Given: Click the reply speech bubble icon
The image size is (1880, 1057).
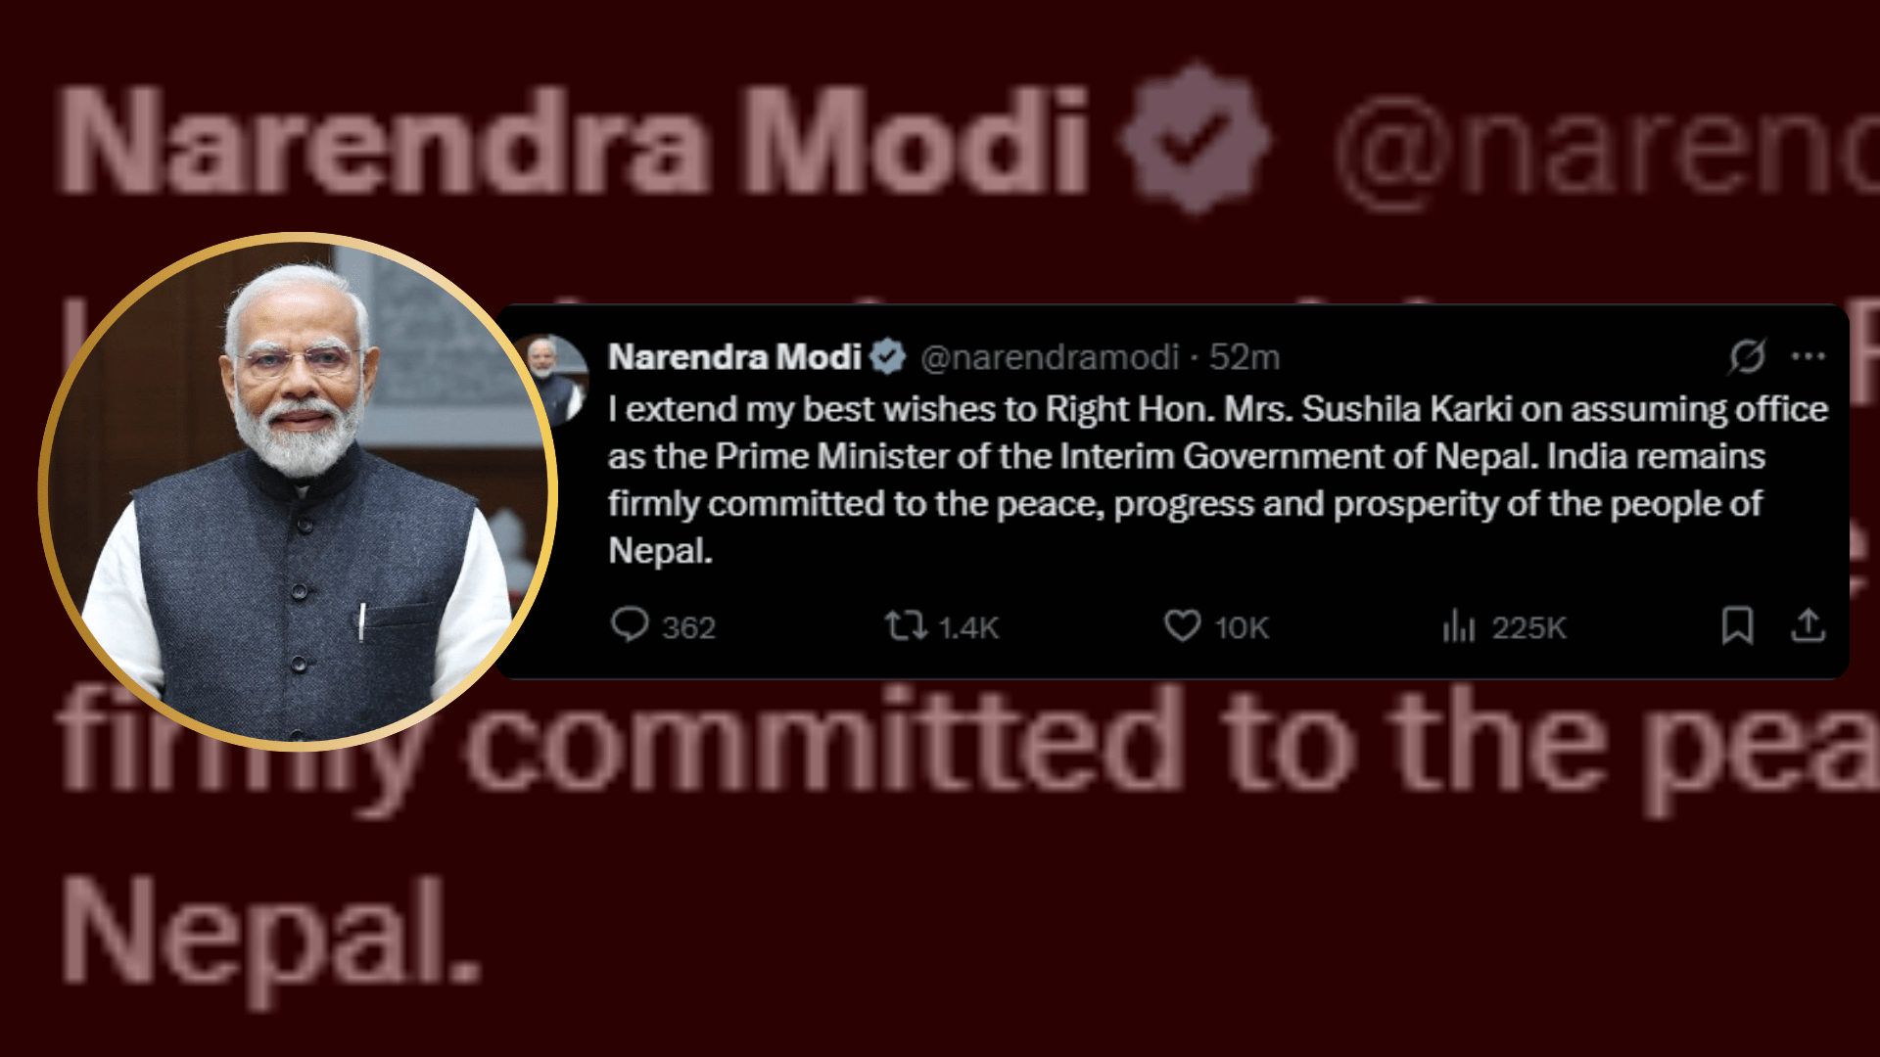Looking at the screenshot, I should coord(630,625).
